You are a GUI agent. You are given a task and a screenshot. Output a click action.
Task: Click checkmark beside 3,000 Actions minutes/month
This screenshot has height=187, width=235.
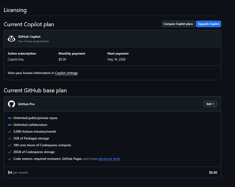click(x=10, y=132)
